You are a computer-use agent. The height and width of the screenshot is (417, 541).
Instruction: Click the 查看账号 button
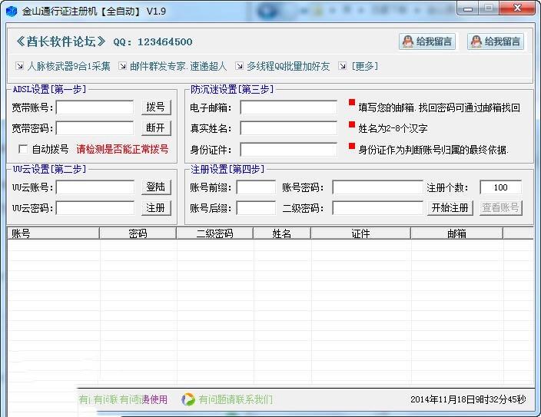click(x=500, y=208)
